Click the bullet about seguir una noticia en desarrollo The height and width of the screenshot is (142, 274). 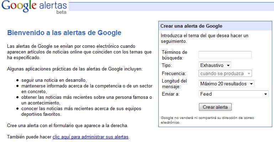(54, 80)
